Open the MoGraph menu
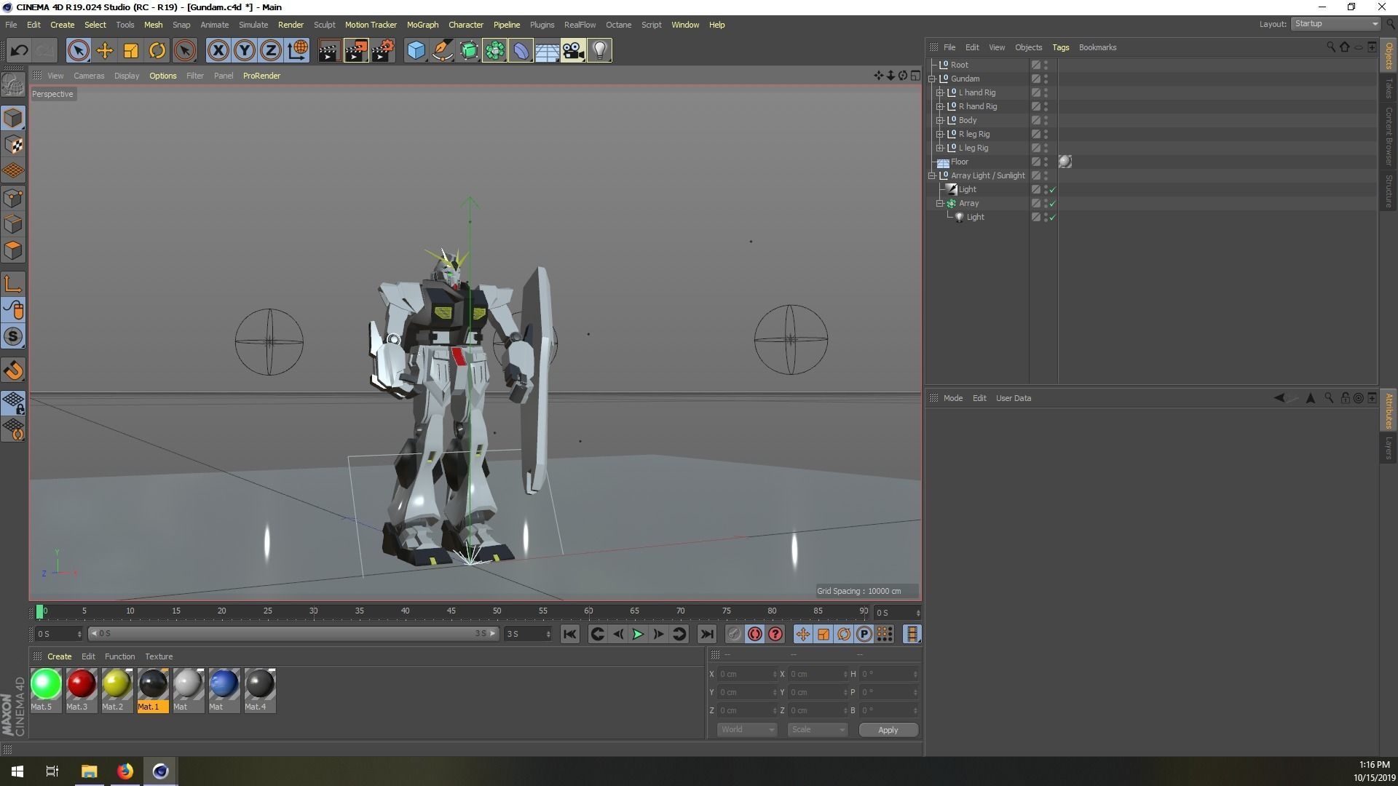The width and height of the screenshot is (1398, 786). point(422,24)
